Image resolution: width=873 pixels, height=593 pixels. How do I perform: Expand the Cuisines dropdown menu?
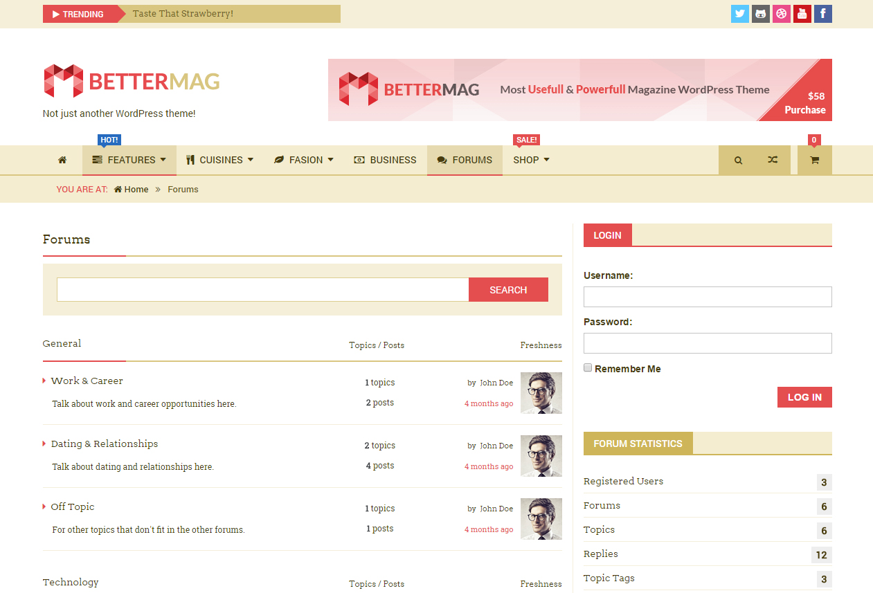pyautogui.click(x=219, y=160)
